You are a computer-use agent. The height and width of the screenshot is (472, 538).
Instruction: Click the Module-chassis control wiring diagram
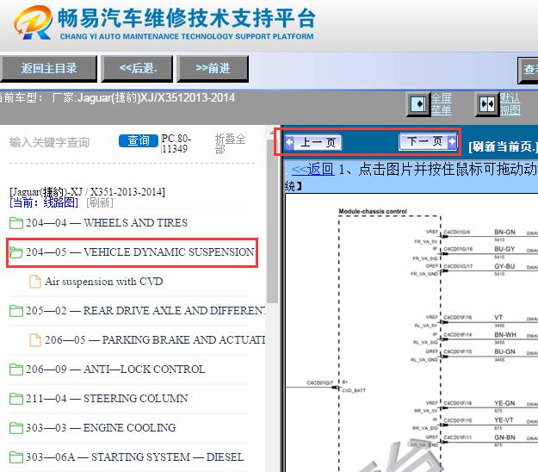click(411, 333)
